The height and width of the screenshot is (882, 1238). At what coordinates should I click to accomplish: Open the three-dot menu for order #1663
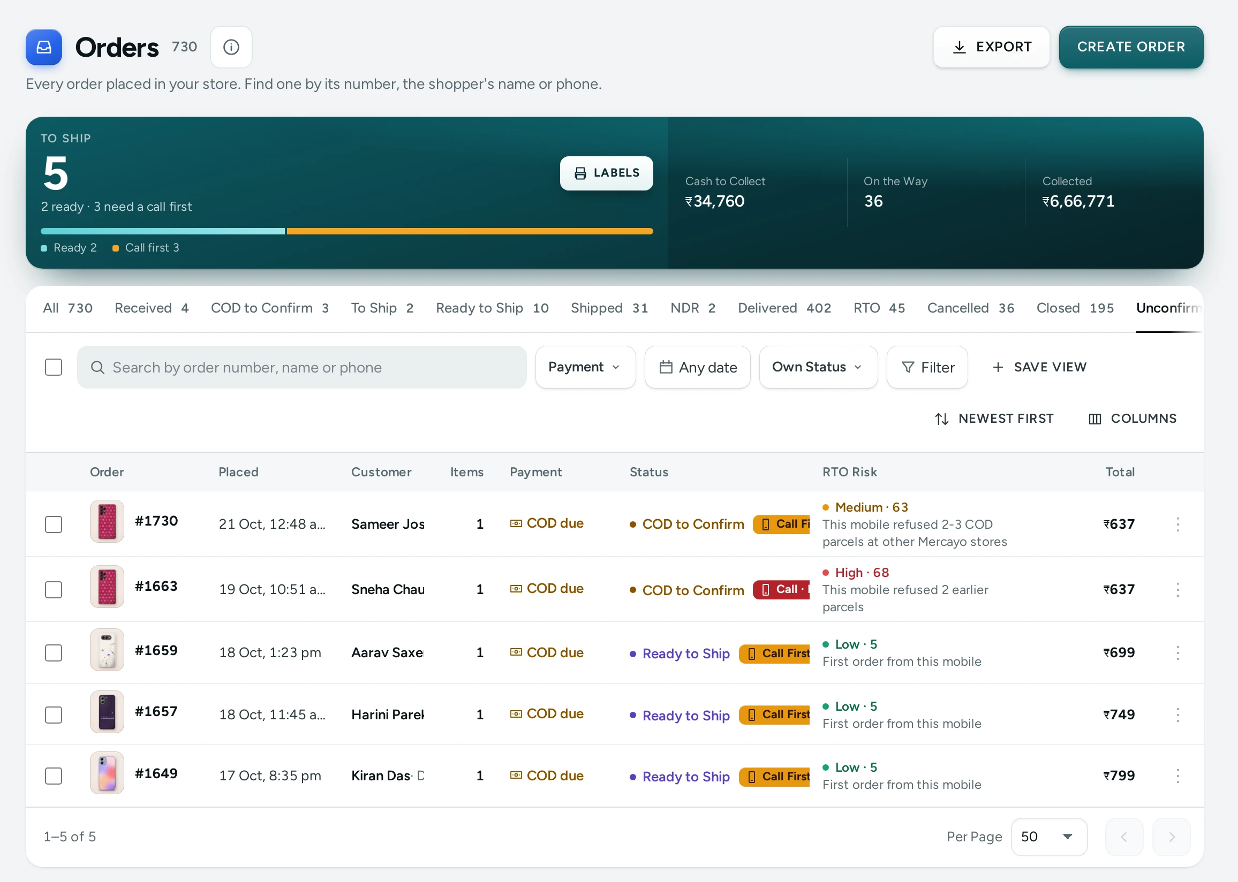coord(1177,589)
